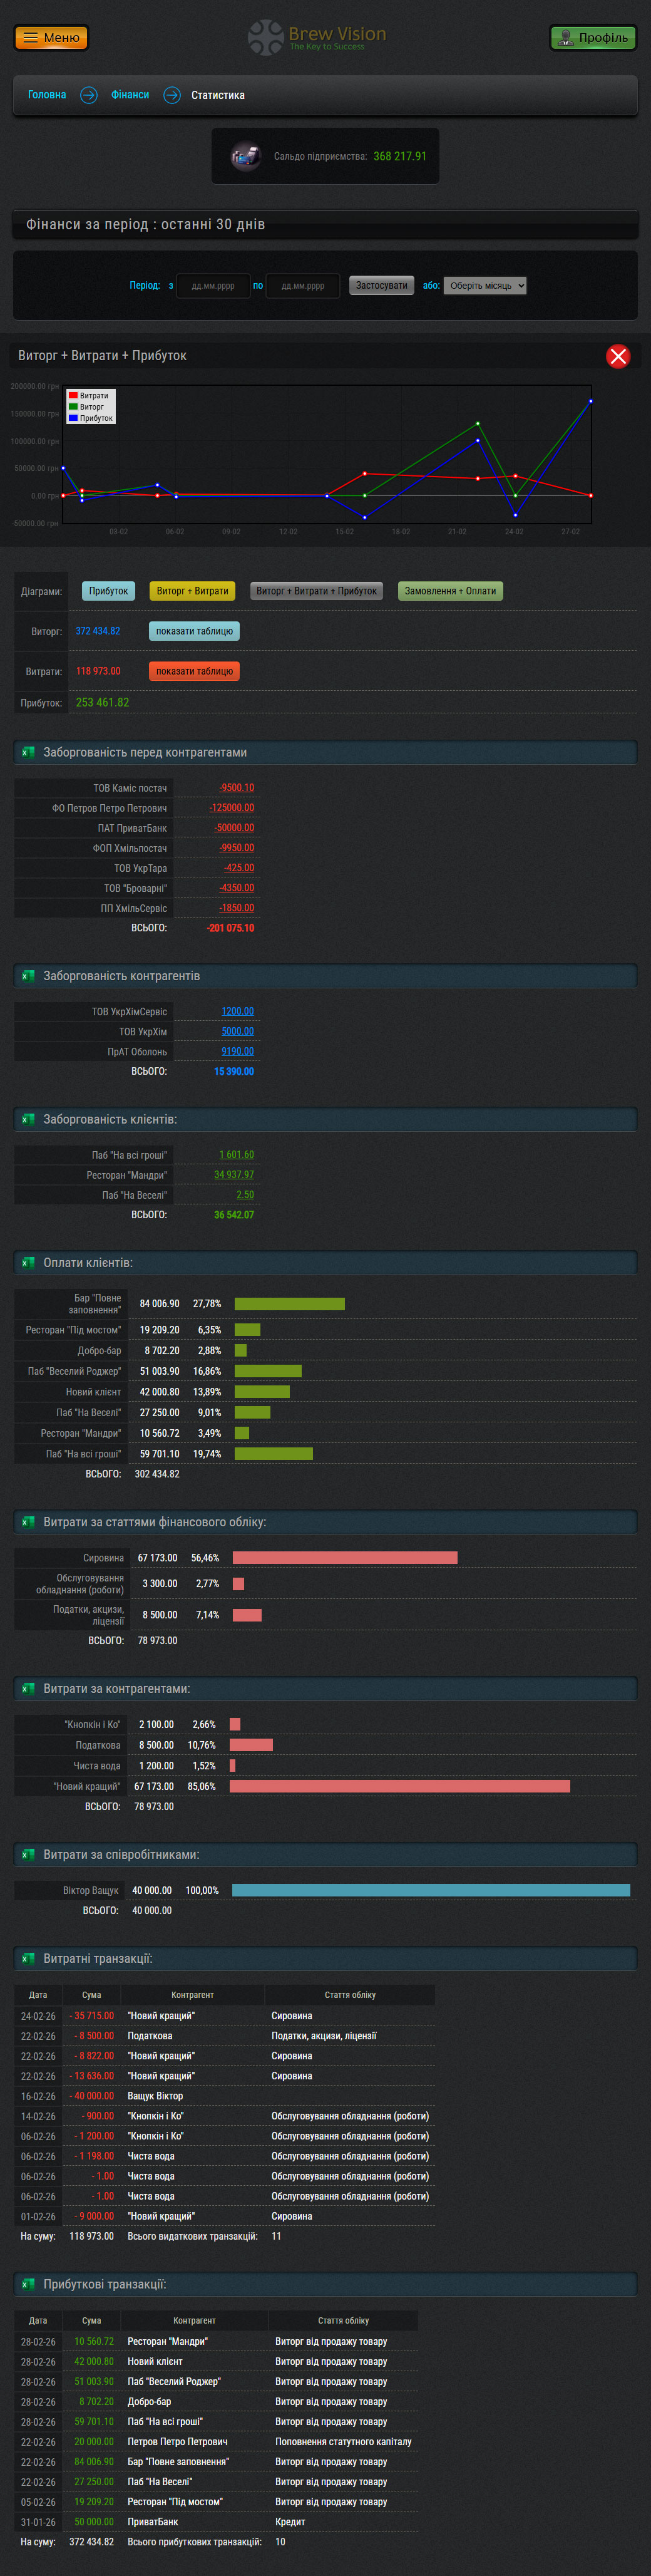This screenshot has height=2576, width=651.
Task: Click the Brew Vision logo
Action: pos(316,37)
